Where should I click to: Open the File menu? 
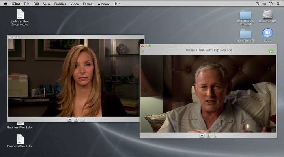(27, 4)
